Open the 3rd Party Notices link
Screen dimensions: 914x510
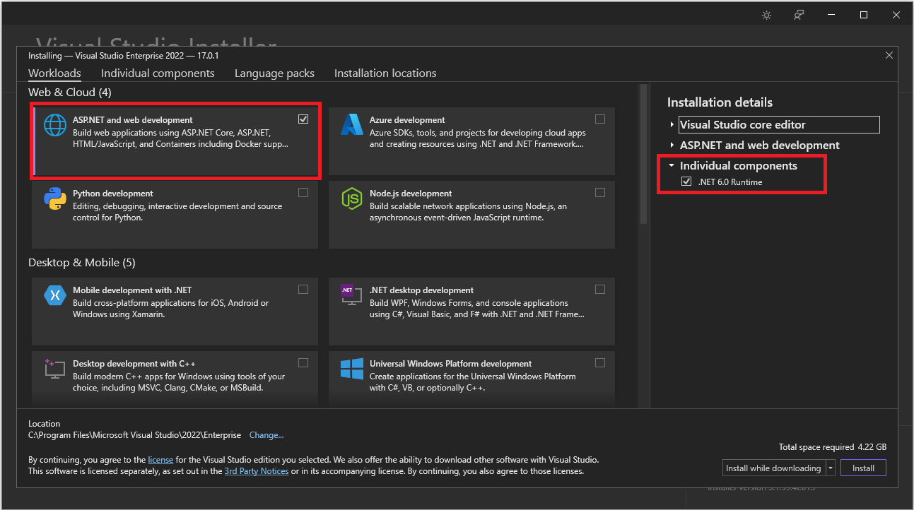click(257, 471)
